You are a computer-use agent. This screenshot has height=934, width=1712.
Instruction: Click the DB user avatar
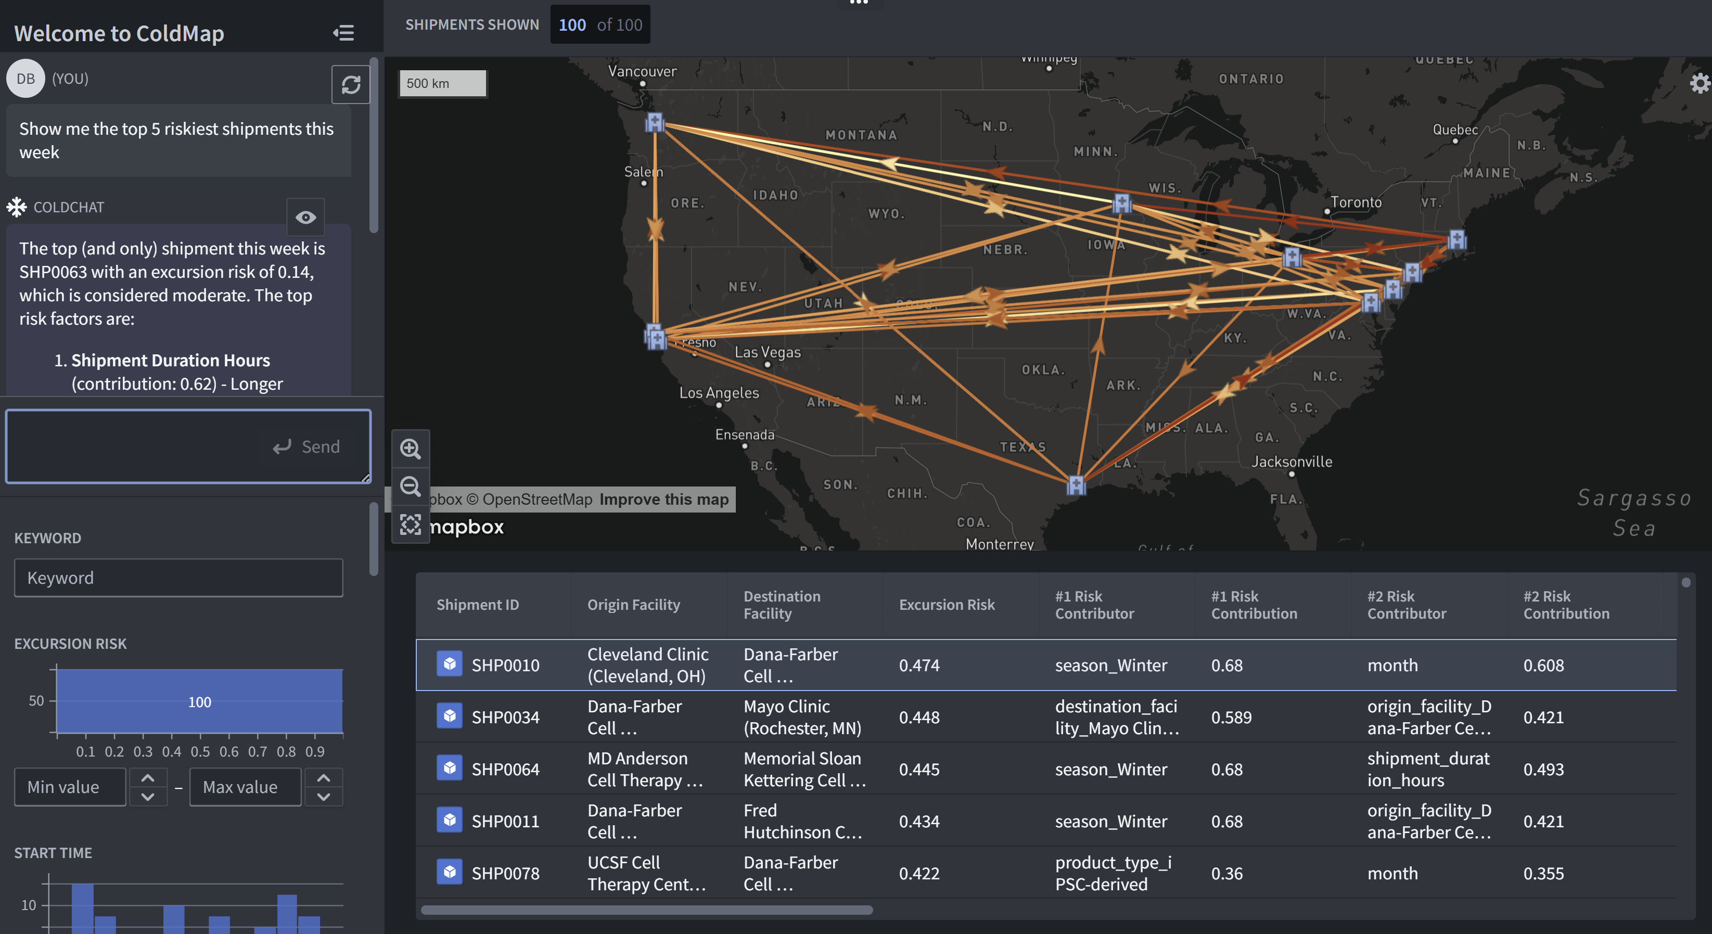point(26,79)
